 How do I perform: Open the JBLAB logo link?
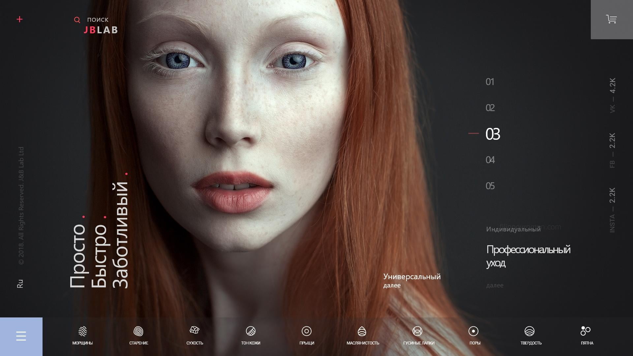click(x=101, y=30)
